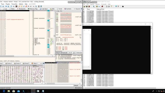Screen dimensions: 165x93
Task: Click the save icon in DebugView toolbar
Action: tap(87, 6)
